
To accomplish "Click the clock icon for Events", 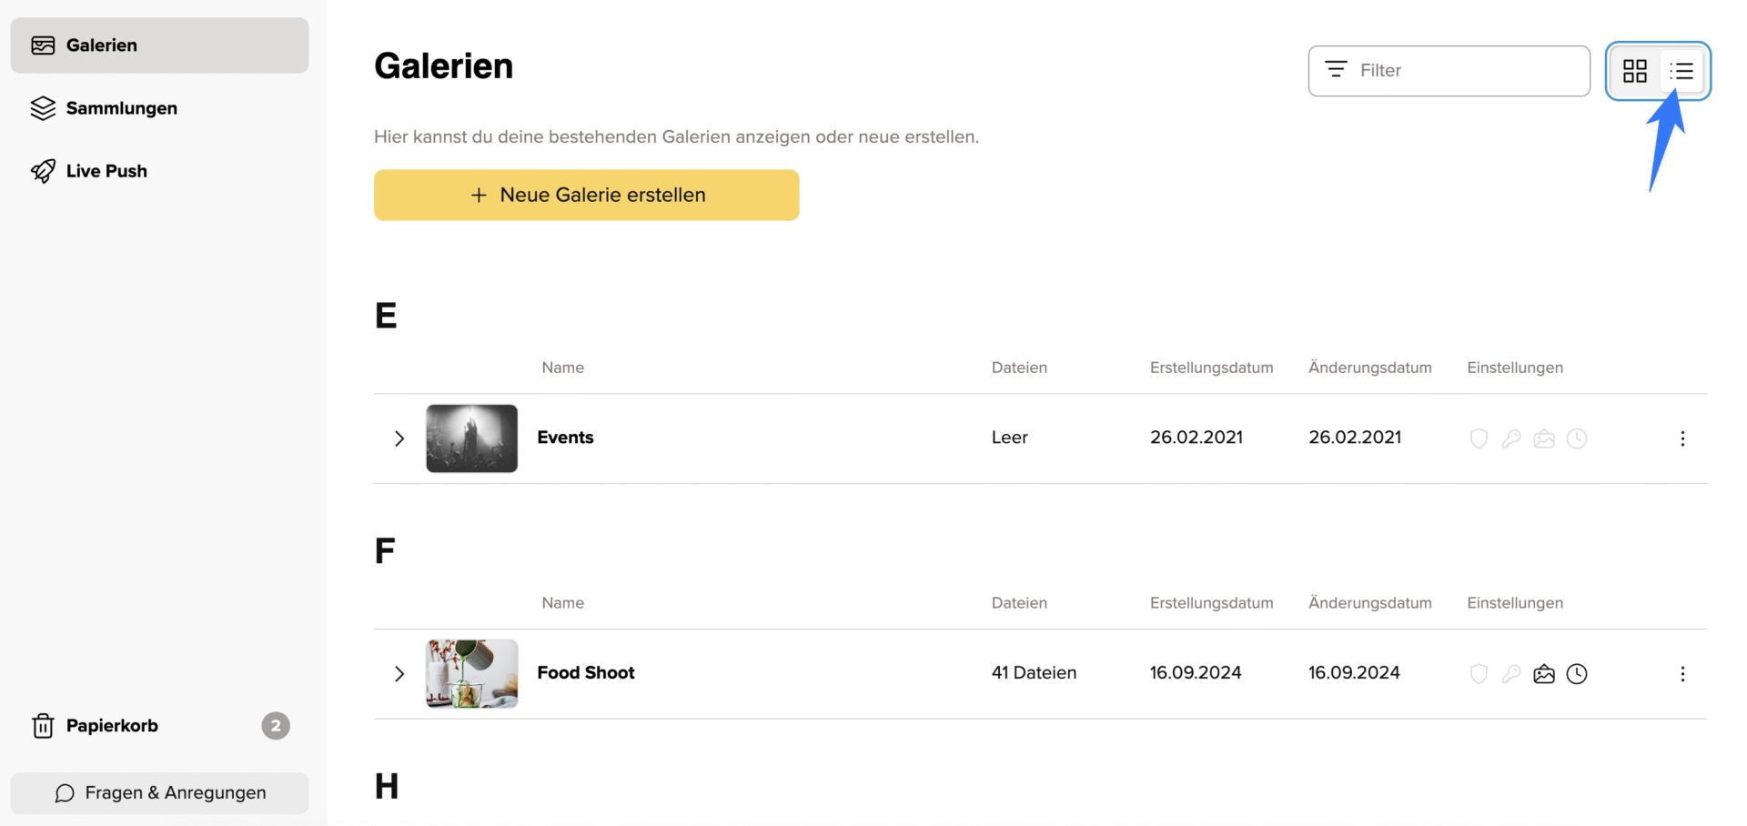I will click(1577, 438).
